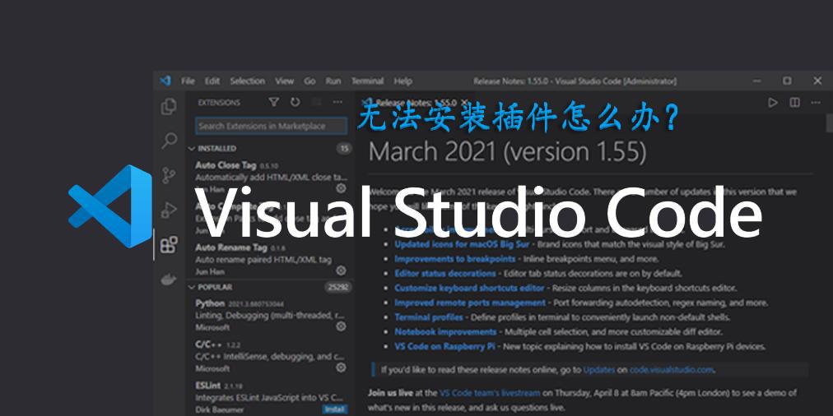Click the March 2021 (version 1.55) heading
Screen dimensions: 833x416
[x=507, y=152]
